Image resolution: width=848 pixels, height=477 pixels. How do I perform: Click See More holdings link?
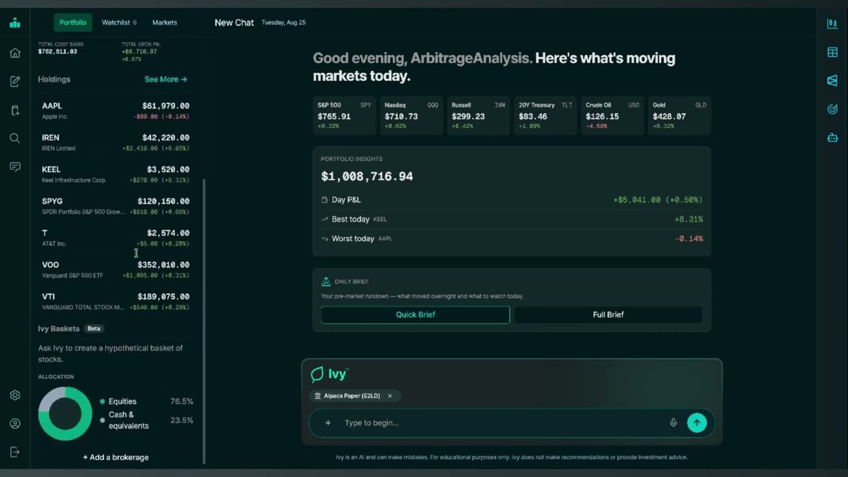click(x=166, y=79)
